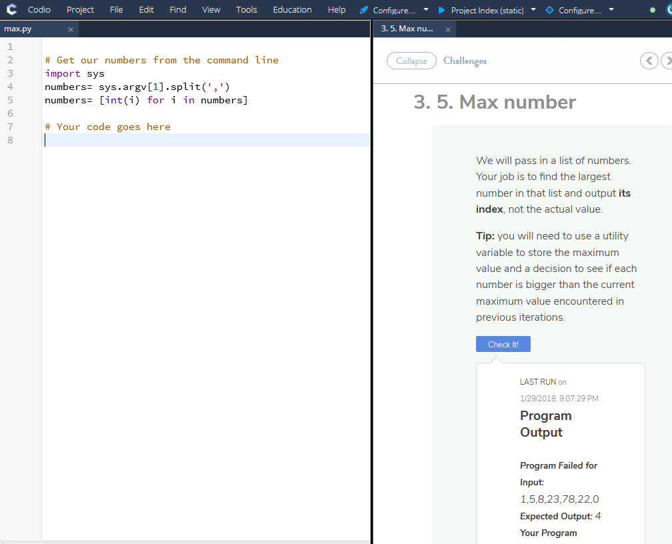Expand the rightmost Configure dropdown
This screenshot has width=672, height=544.
coord(611,10)
